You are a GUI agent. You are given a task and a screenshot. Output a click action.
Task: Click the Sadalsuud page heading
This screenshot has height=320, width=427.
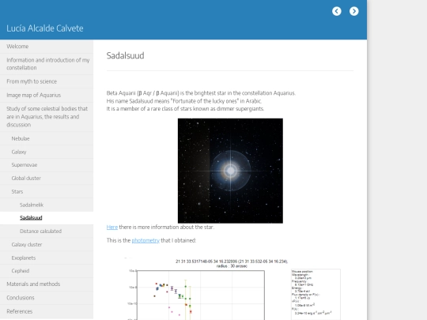click(x=125, y=55)
